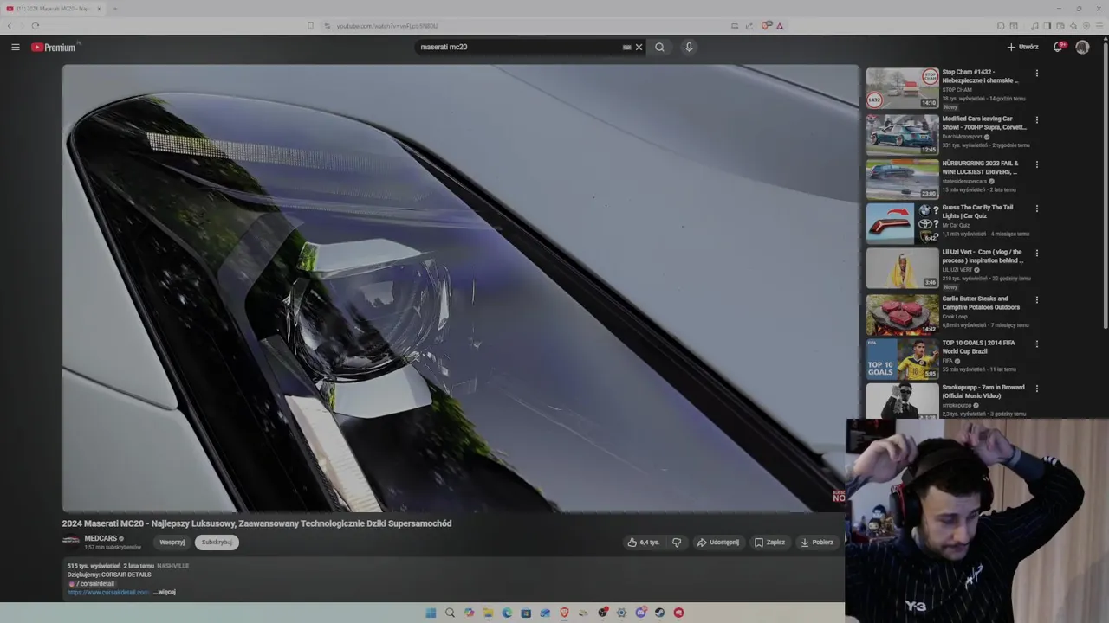This screenshot has width=1109, height=623.
Task: Open the Brave Shields lion icon
Action: click(x=766, y=26)
